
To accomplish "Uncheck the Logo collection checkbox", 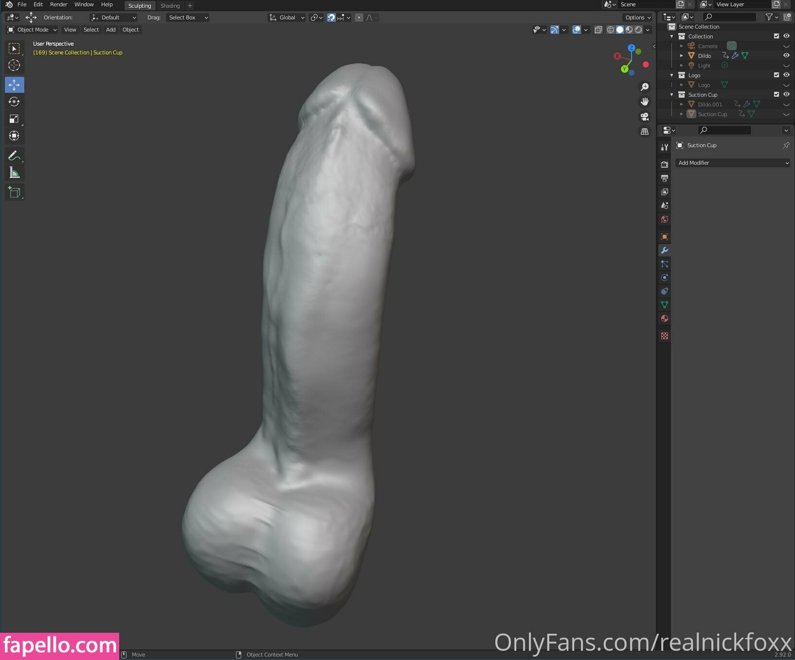I will (777, 75).
